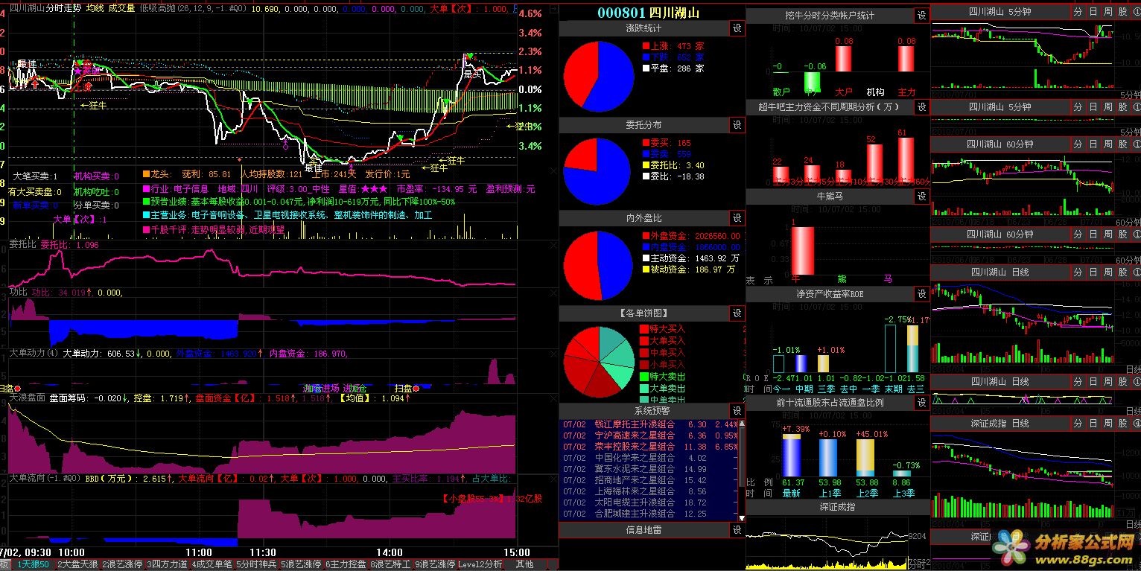The height and width of the screenshot is (571, 1141).
Task: Open settings 设 for 委托分布 panel
Action: (737, 125)
